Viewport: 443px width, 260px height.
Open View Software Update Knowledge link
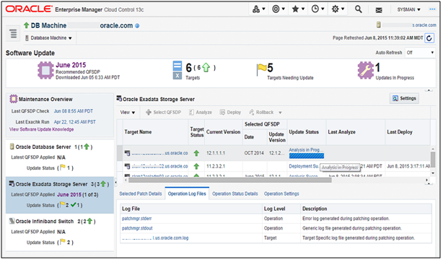[42, 129]
